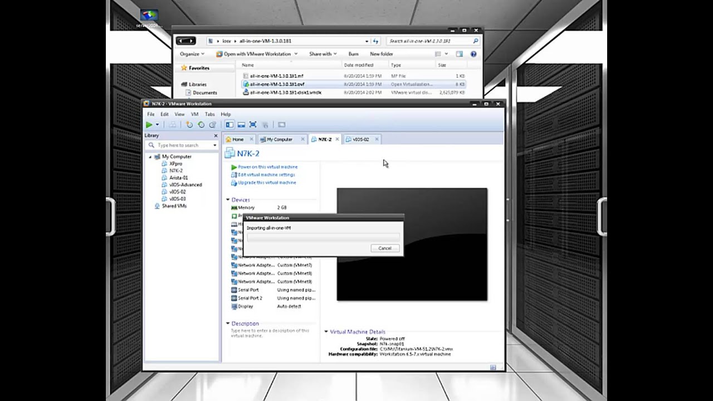Select the Memory device row
The height and width of the screenshot is (401, 713).
[273, 208]
